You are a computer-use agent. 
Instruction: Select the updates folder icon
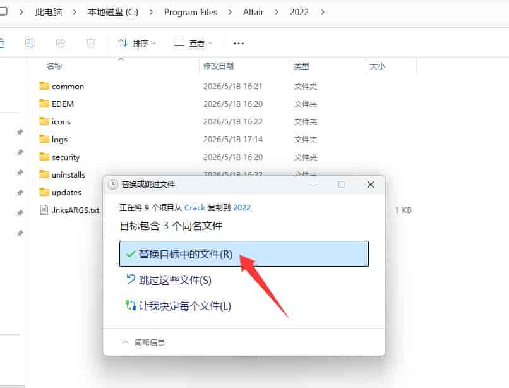pos(44,192)
